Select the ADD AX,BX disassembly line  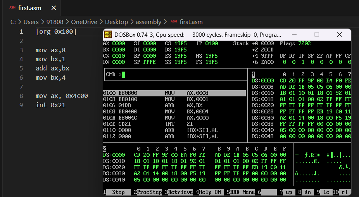tap(174, 105)
